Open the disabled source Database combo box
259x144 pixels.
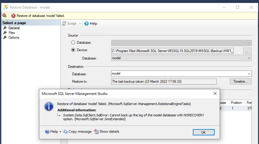pyautogui.click(x=182, y=43)
